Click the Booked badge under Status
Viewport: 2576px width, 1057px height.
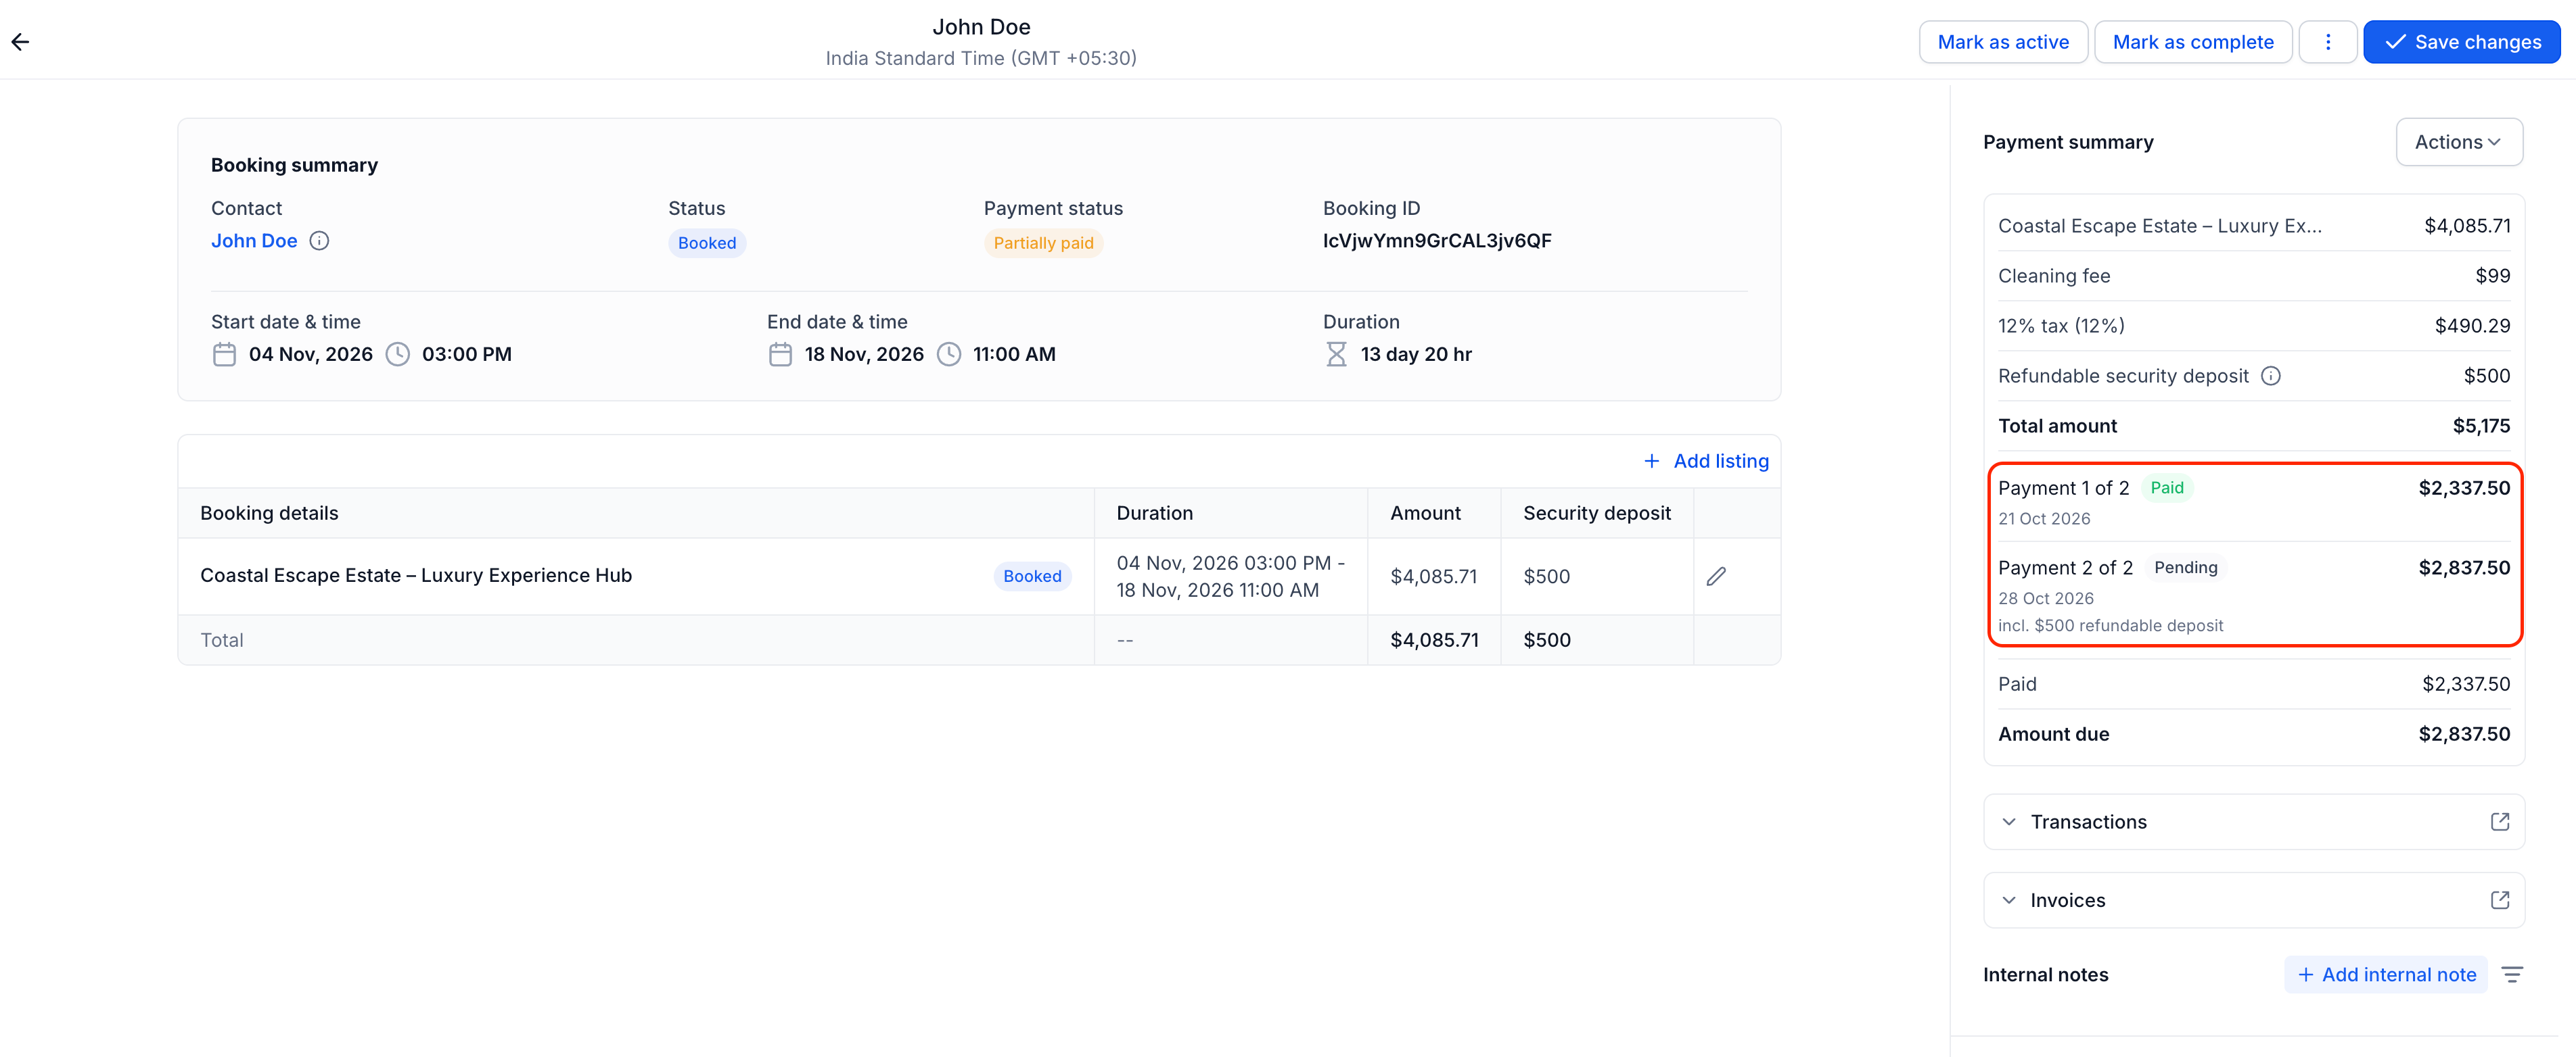[x=707, y=243]
